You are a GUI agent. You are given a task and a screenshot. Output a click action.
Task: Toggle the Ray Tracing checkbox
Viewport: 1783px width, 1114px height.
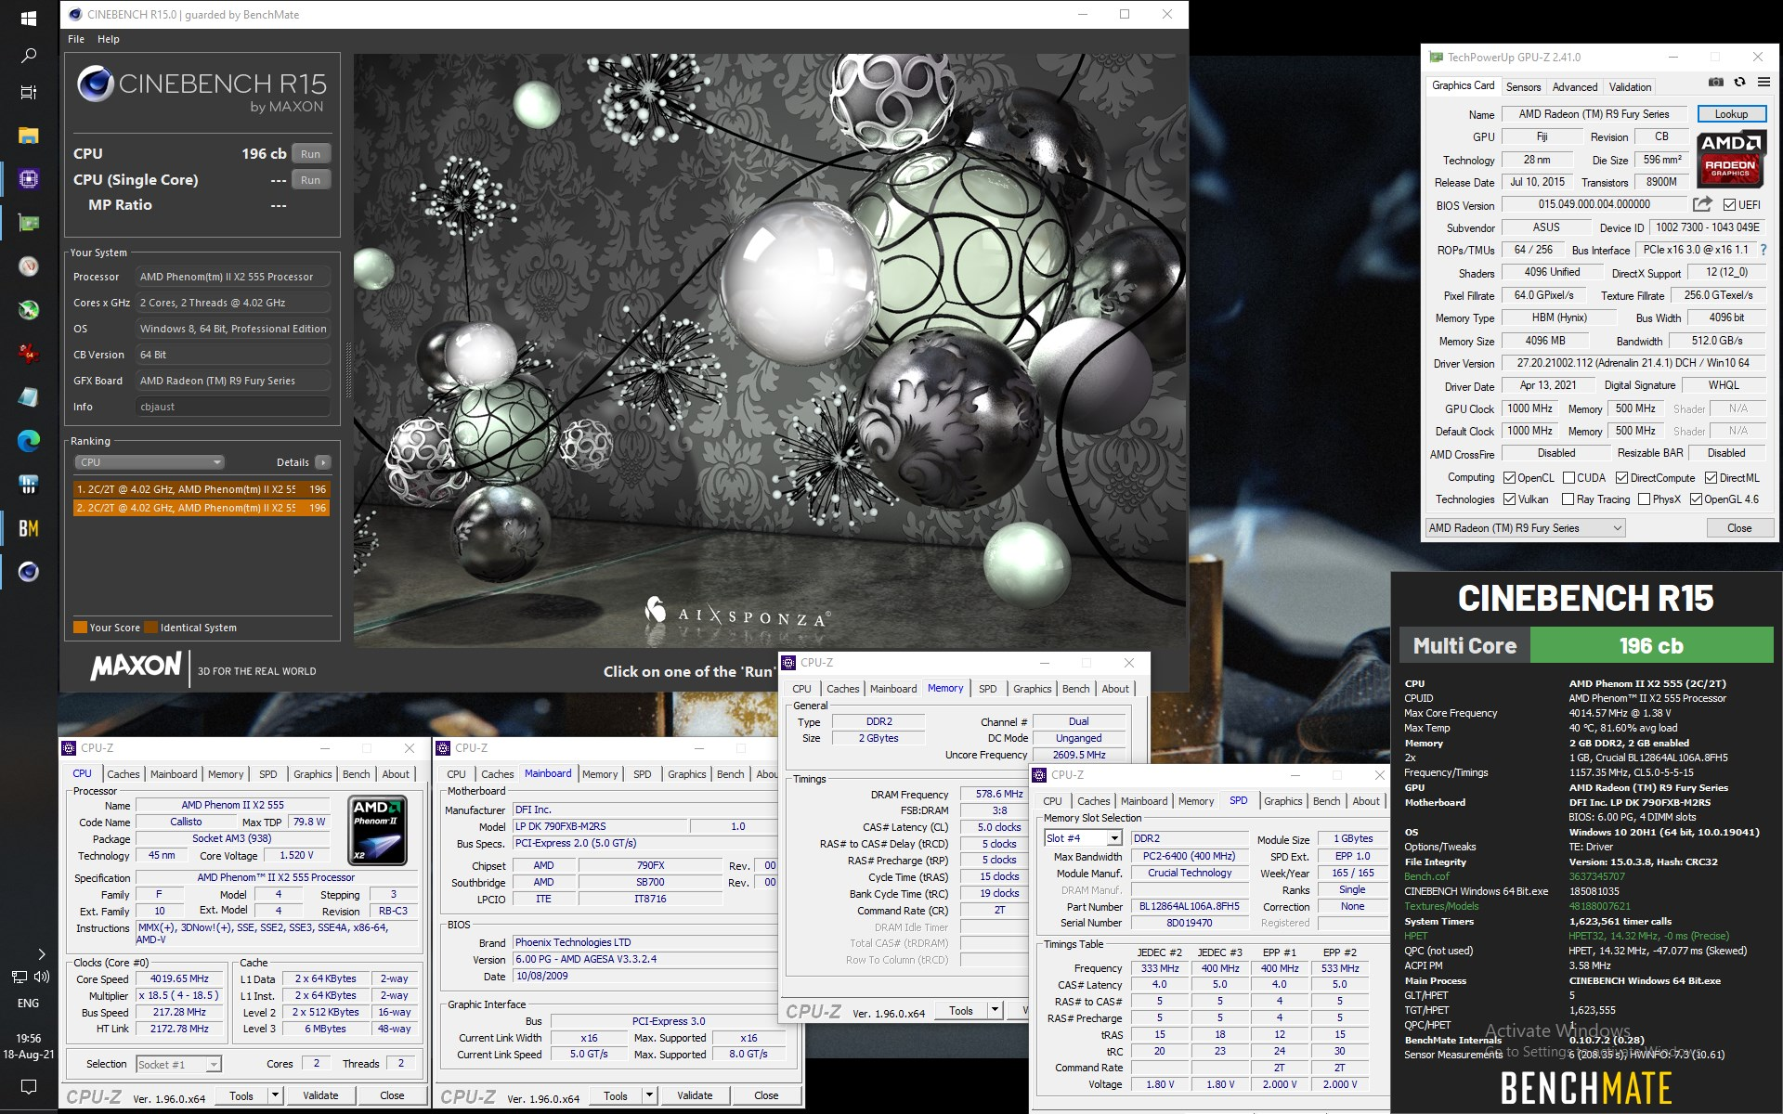(x=1568, y=499)
